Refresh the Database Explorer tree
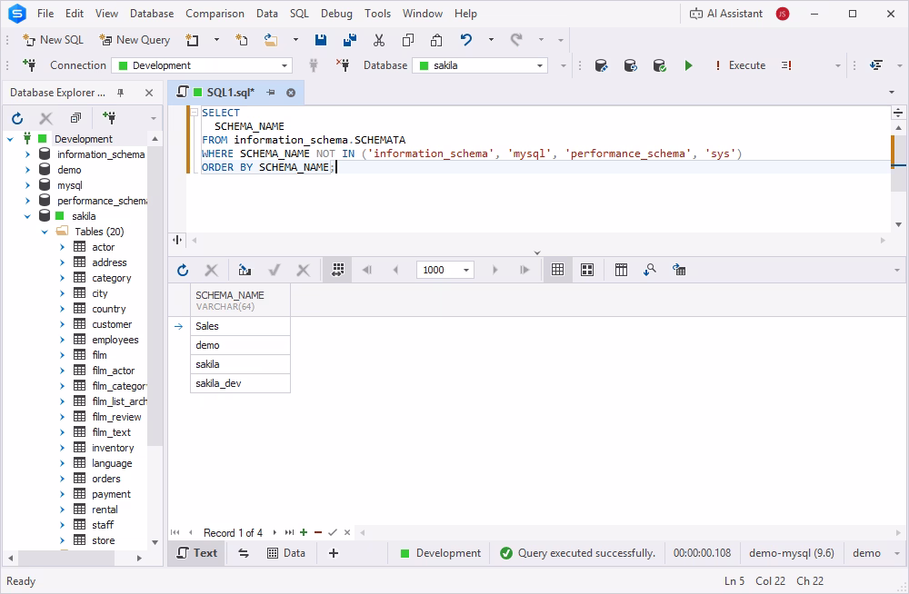 coord(17,118)
